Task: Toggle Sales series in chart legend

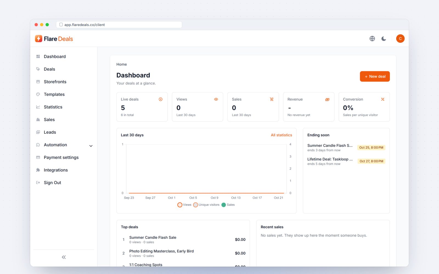Action: click(x=228, y=205)
